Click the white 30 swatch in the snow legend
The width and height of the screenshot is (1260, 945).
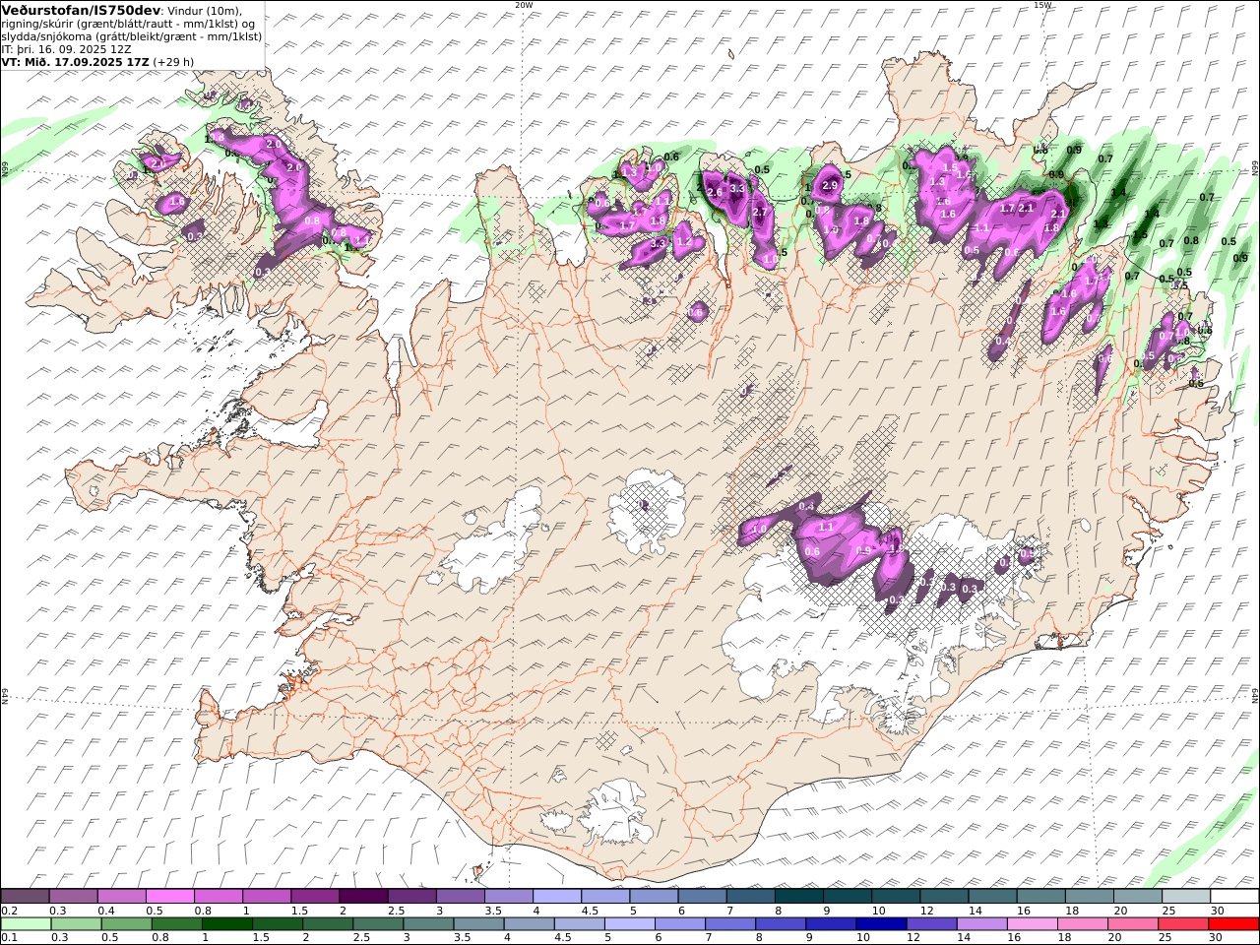coord(1234,897)
